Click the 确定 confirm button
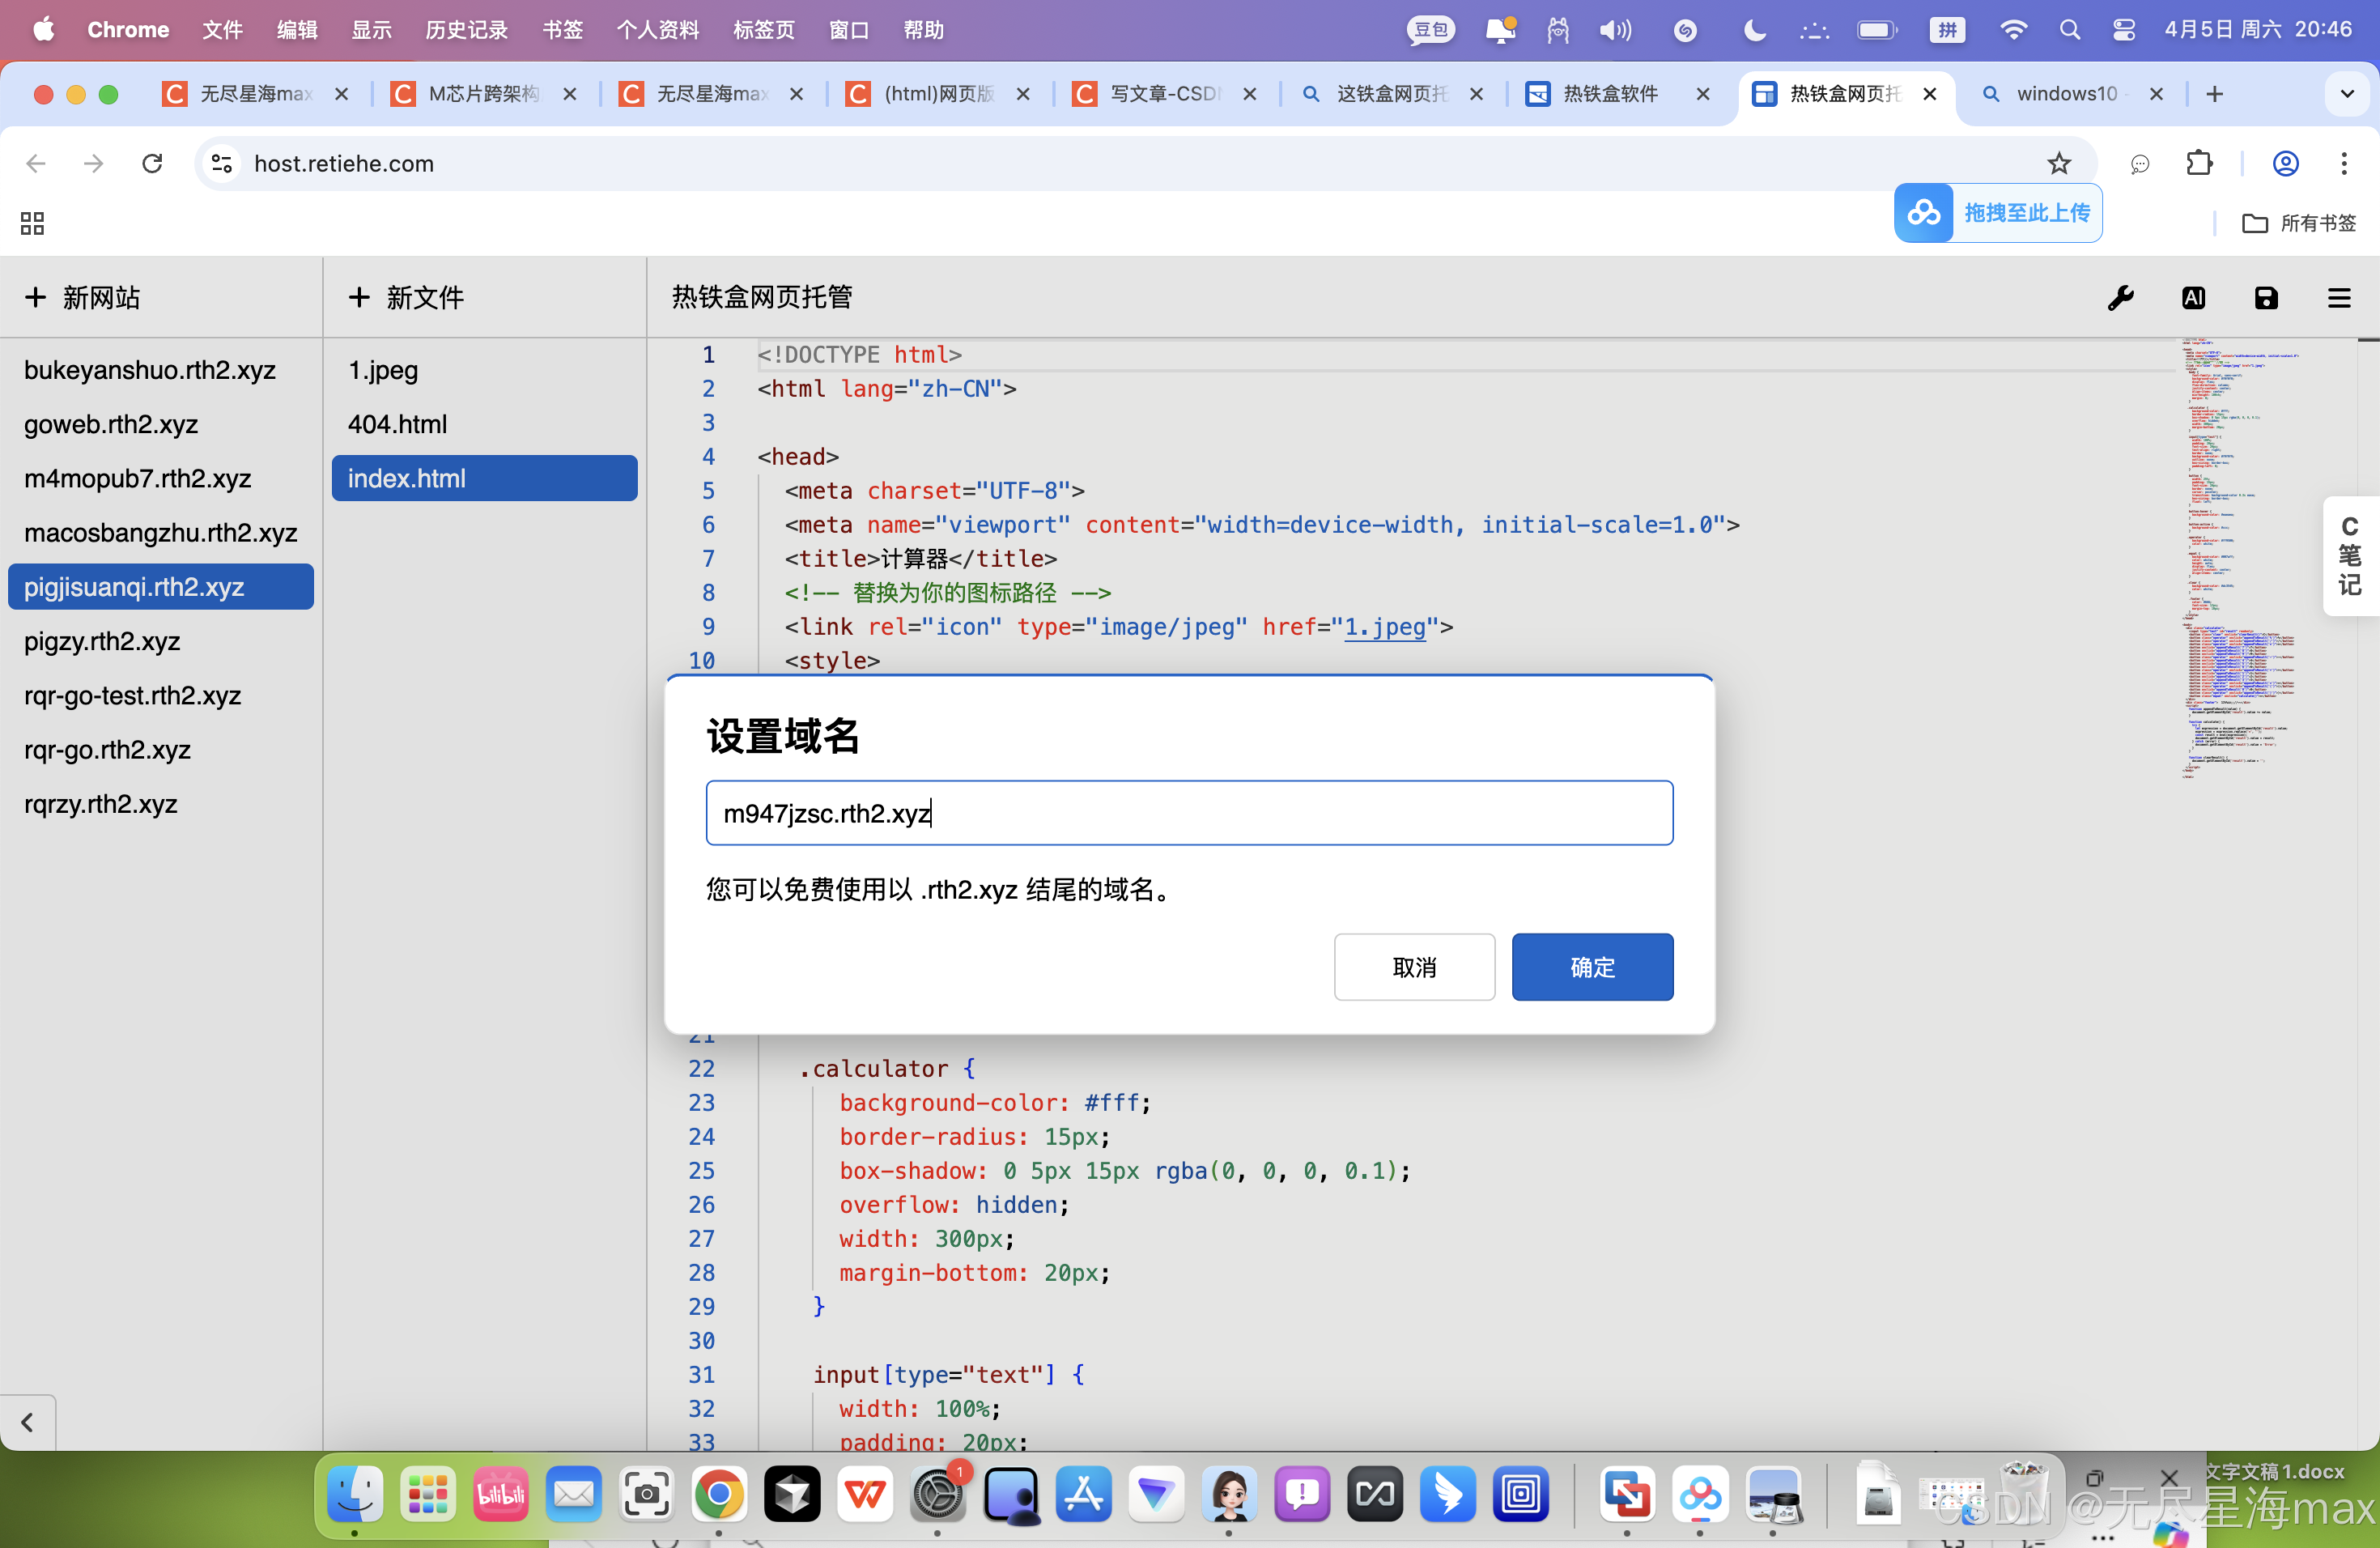Screen dimensions: 2380x1548 click(x=1592, y=967)
